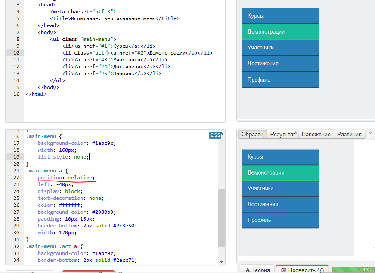The image size is (375, 273).
Task: Click the "text-decoration: none;" line
Action: [x=71, y=199]
